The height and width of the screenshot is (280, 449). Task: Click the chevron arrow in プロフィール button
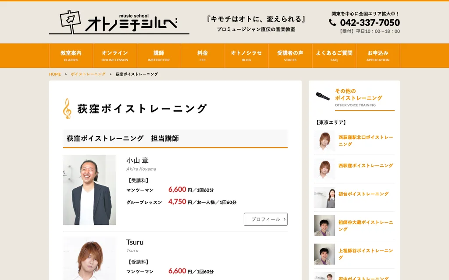click(x=284, y=219)
